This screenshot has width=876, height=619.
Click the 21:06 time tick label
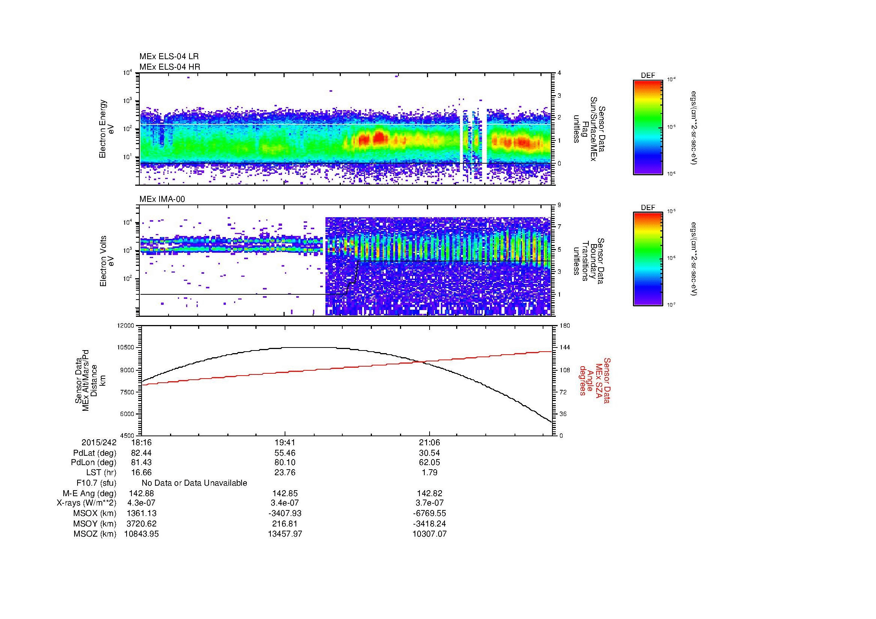430,443
